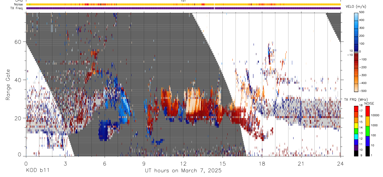The width and height of the screenshot is (383, 177).
Task: Click the 24 tick on the UT hours axis
Action: click(x=340, y=163)
